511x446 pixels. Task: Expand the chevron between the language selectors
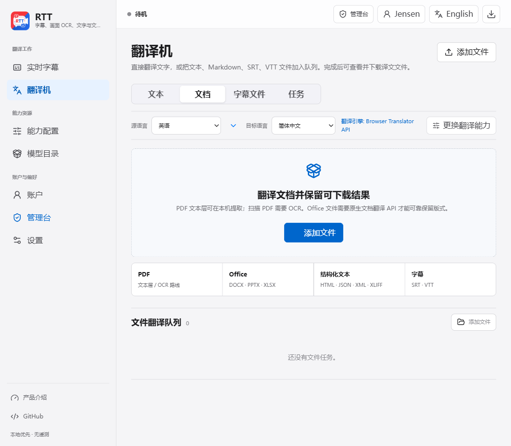(x=233, y=126)
